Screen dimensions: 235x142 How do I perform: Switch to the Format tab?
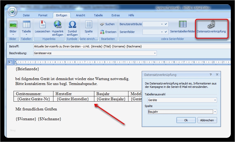pyautogui.click(x=43, y=15)
